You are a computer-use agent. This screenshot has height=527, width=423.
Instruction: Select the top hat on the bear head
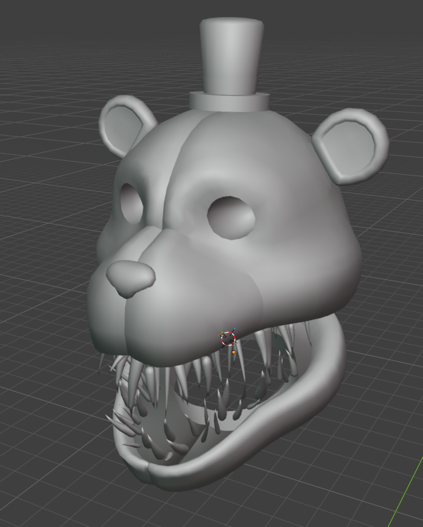coord(231,64)
